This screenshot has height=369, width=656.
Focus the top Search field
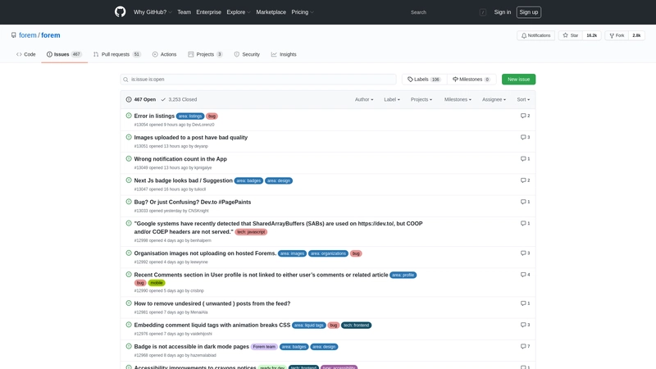448,12
